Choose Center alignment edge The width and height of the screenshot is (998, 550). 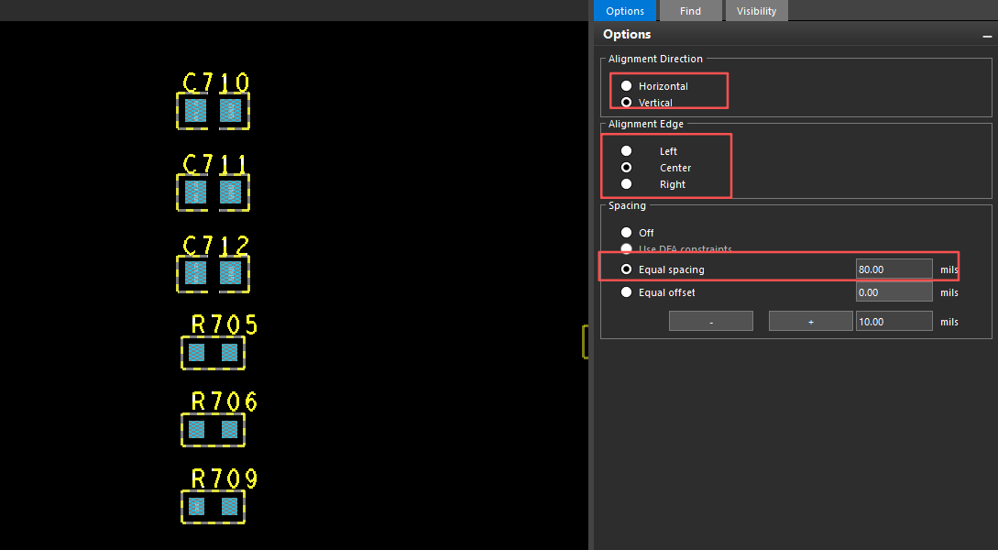pos(627,168)
